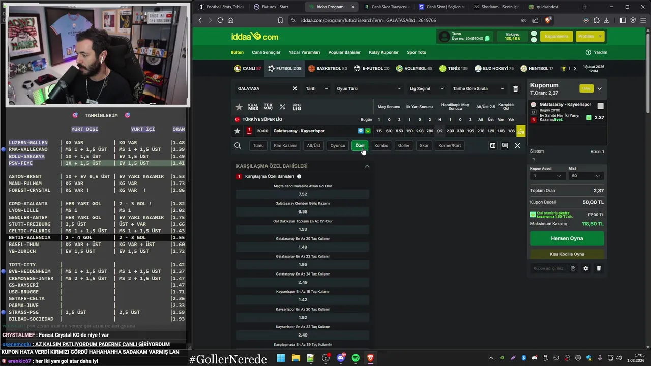
Task: Switch to the Kombo tab
Action: 381,146
